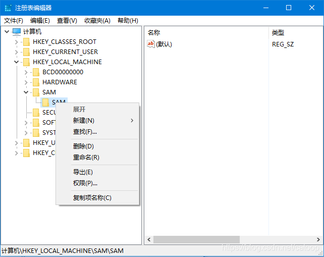The width and height of the screenshot is (324, 257).
Task: Click the status bar registry path
Action: click(x=63, y=251)
